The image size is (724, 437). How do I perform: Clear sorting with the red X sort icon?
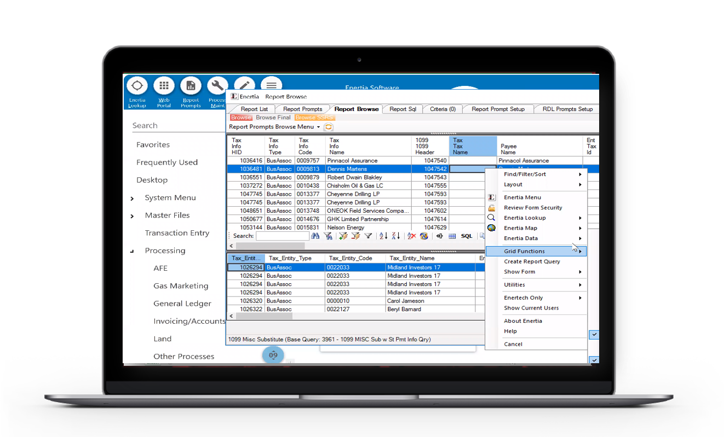point(411,236)
